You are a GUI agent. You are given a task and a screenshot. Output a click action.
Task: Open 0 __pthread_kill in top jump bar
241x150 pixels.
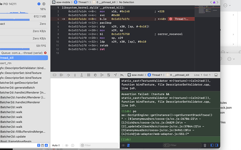[x=104, y=2]
